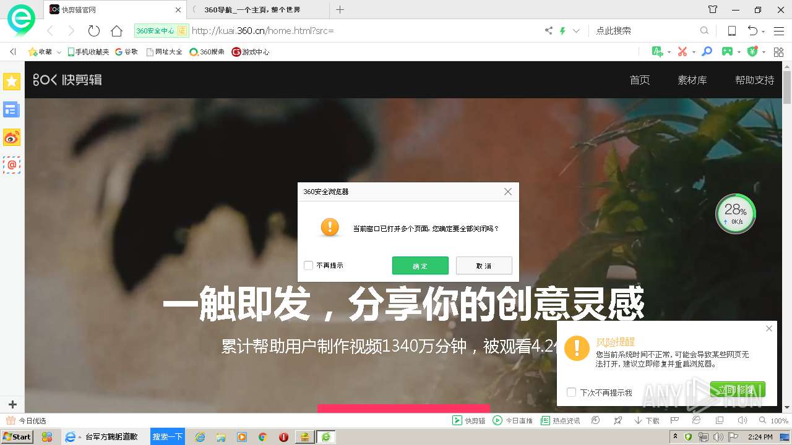Open the 360搜索 bookmark

pyautogui.click(x=207, y=52)
